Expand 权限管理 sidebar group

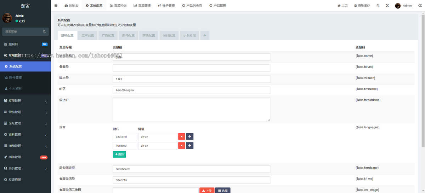tap(25, 101)
